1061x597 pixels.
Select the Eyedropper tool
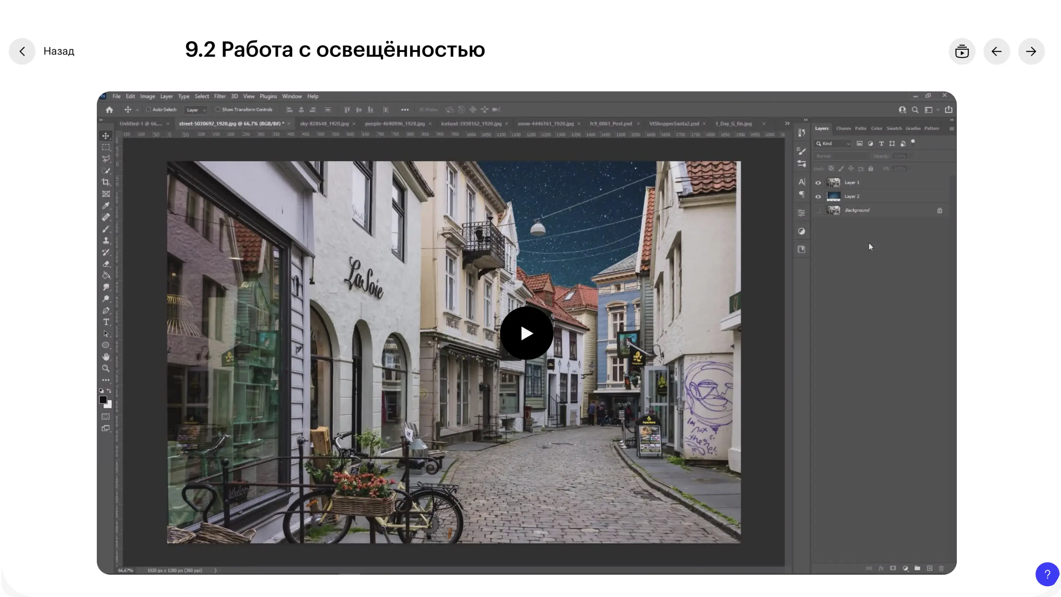tap(106, 205)
